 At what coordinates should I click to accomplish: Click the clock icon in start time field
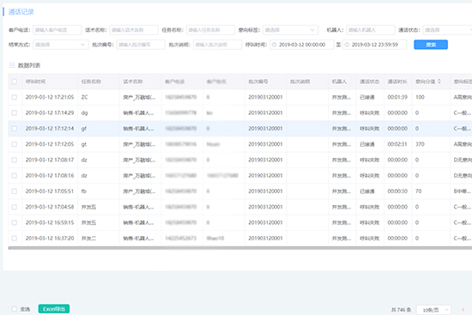click(x=274, y=45)
